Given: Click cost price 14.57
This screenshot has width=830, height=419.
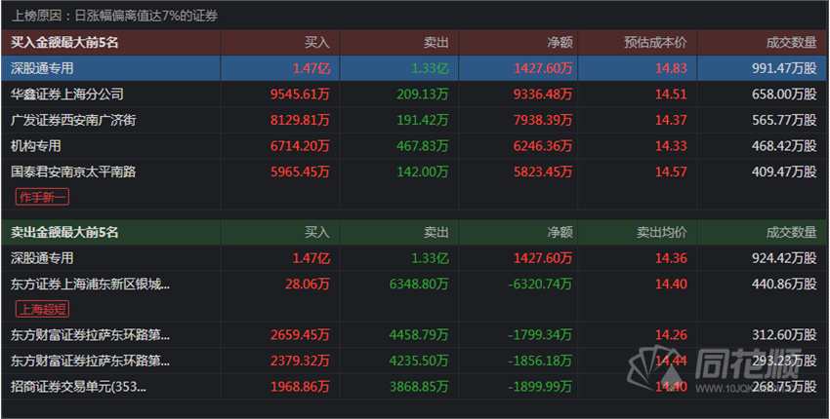Looking at the screenshot, I should point(671,171).
